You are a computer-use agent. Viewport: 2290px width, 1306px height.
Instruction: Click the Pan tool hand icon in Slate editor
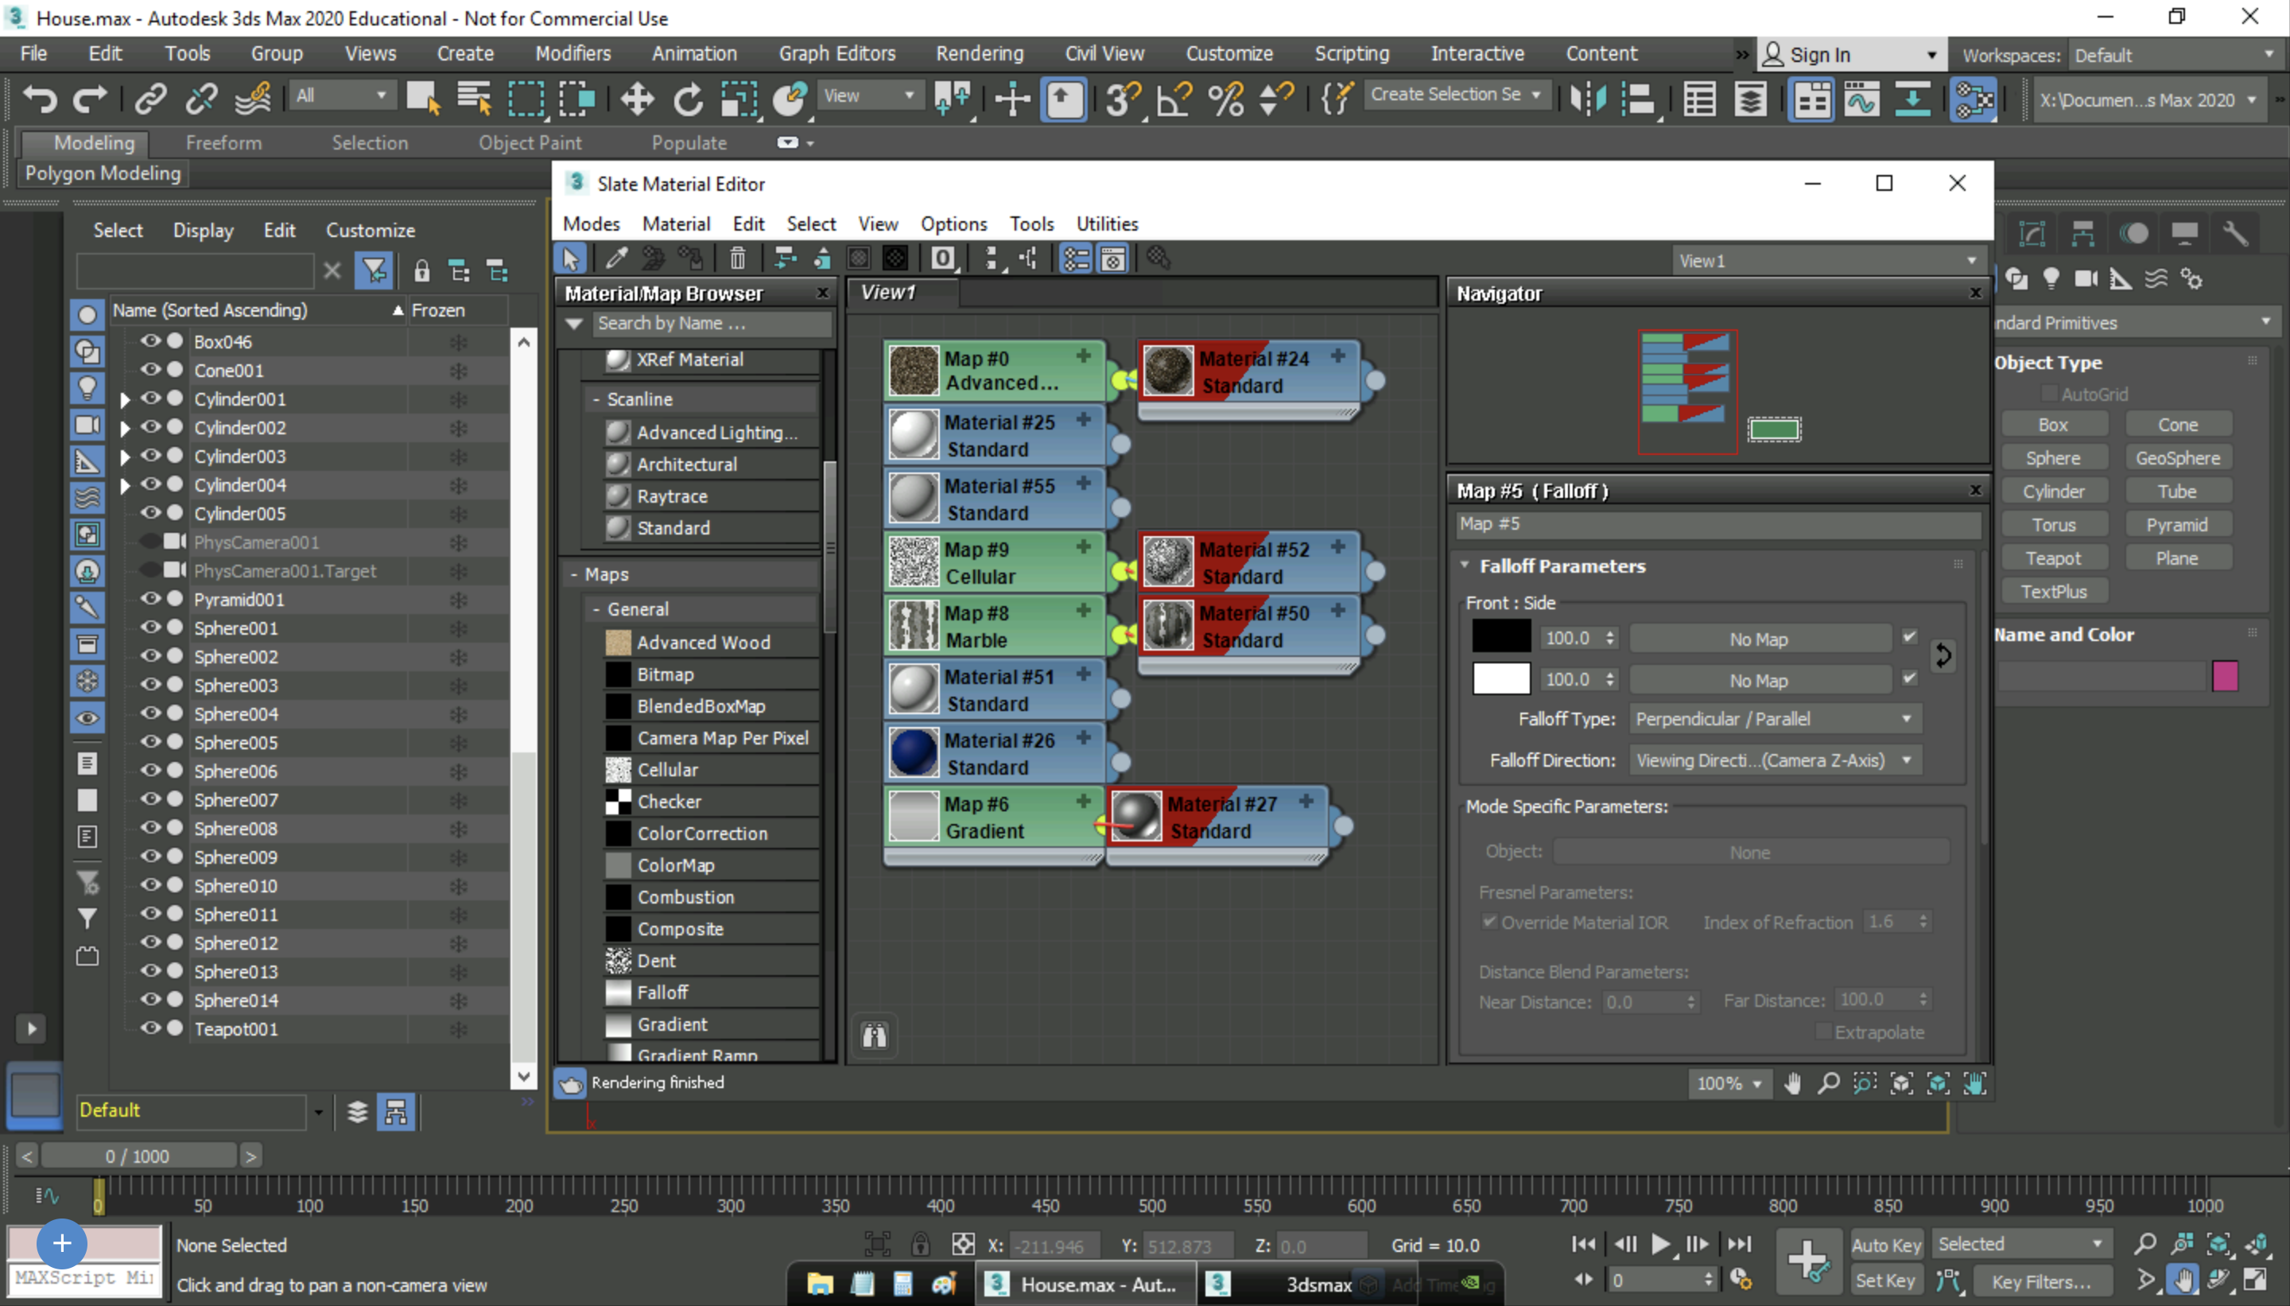click(1792, 1083)
